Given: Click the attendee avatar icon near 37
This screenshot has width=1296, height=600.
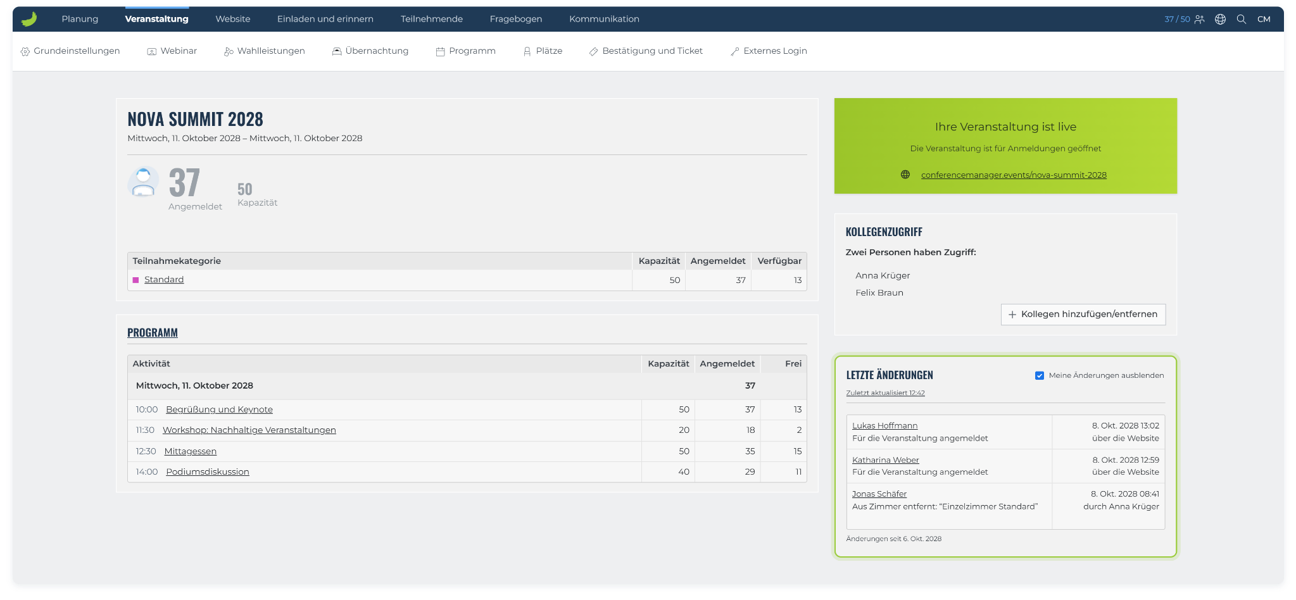Looking at the screenshot, I should (144, 182).
